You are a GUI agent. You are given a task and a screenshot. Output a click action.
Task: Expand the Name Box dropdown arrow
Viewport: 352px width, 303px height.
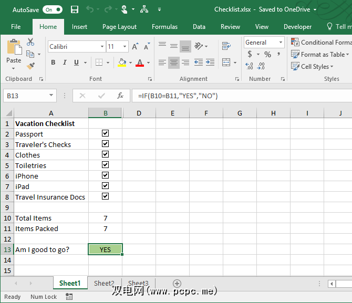coord(51,96)
